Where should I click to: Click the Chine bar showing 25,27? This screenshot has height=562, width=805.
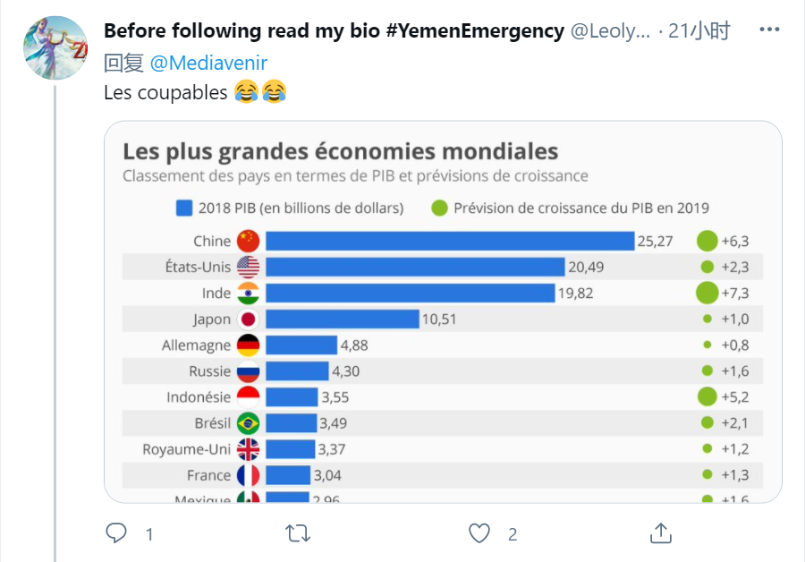(x=449, y=241)
